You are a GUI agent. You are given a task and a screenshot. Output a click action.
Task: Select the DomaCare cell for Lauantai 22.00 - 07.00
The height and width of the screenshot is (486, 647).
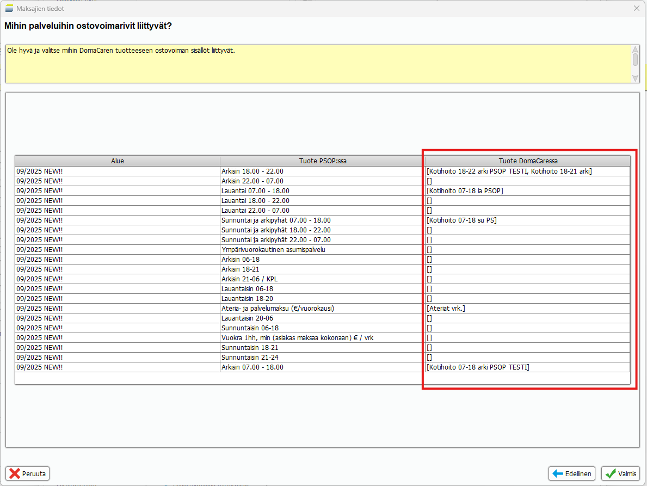tap(528, 211)
